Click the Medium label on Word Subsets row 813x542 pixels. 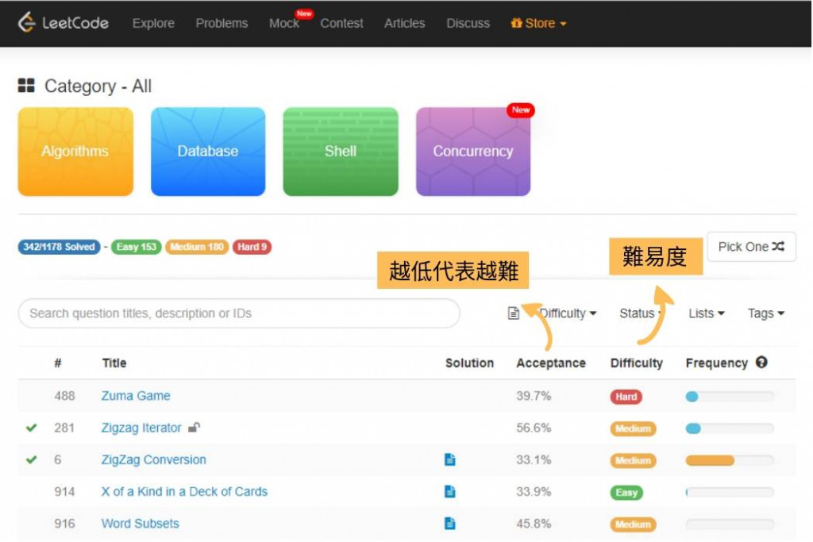633,525
